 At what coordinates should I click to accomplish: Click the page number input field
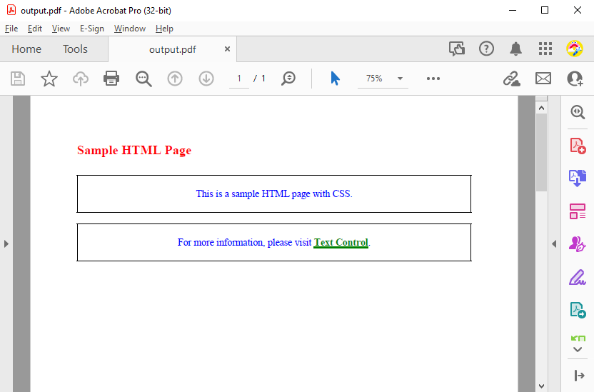239,79
